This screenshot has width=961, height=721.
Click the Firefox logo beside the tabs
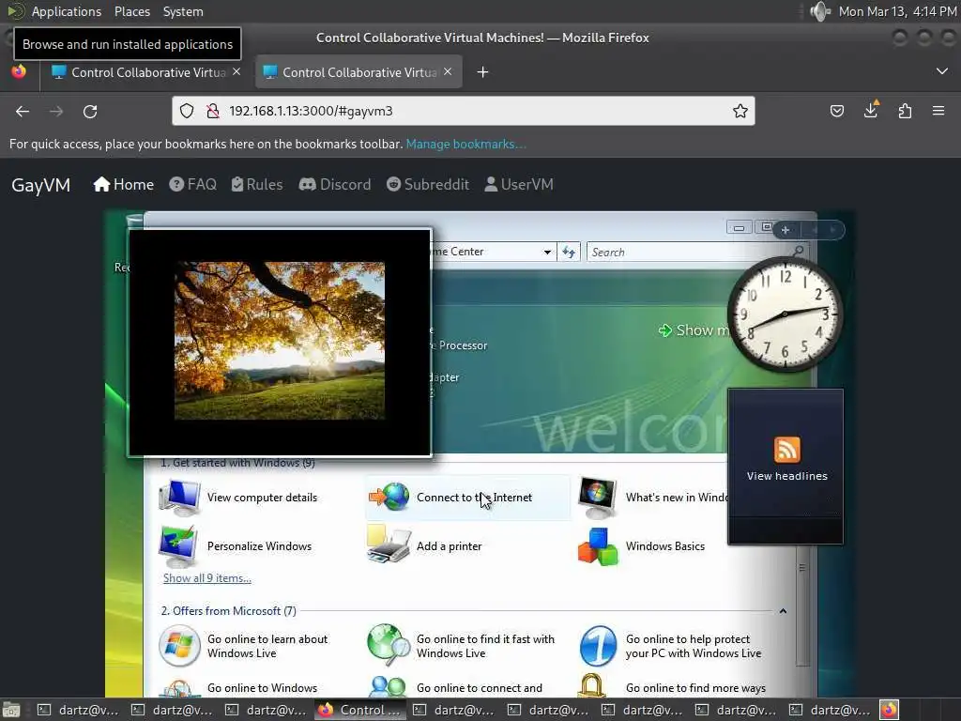(x=19, y=71)
